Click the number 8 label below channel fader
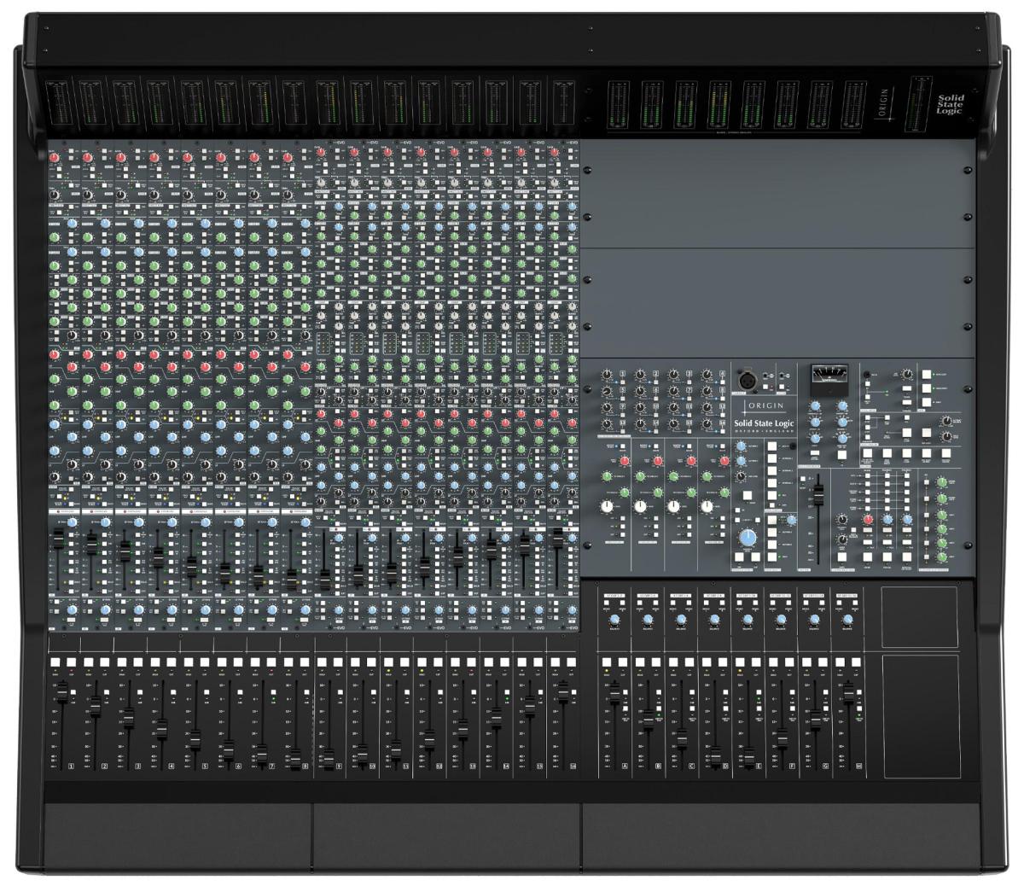 pyautogui.click(x=305, y=767)
